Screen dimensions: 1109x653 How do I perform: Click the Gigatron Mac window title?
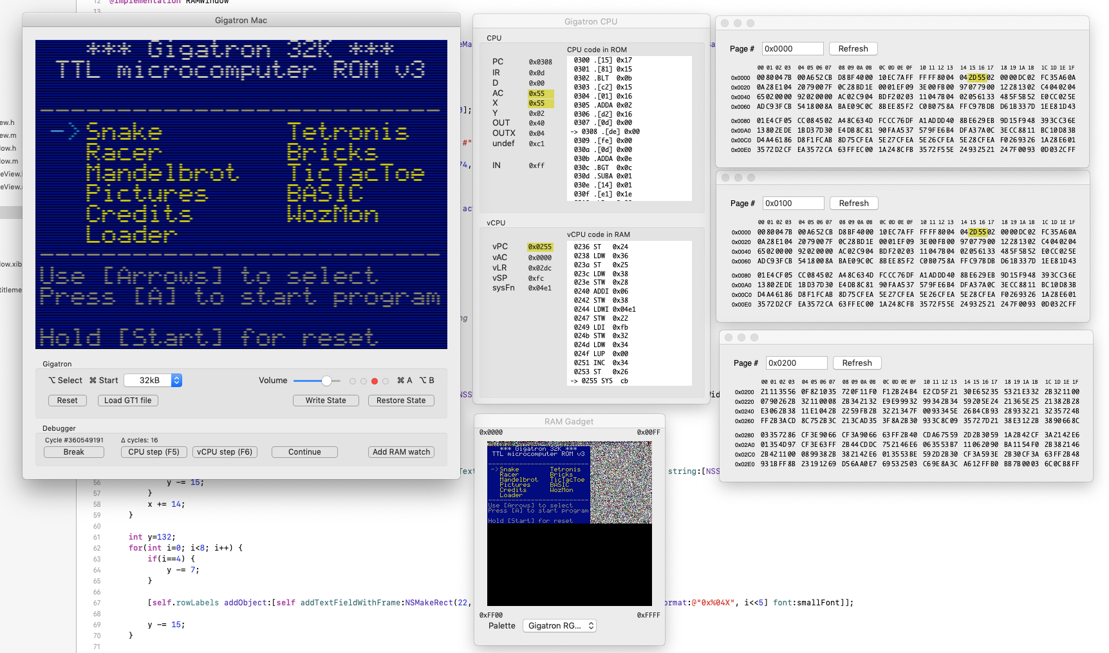pyautogui.click(x=241, y=21)
